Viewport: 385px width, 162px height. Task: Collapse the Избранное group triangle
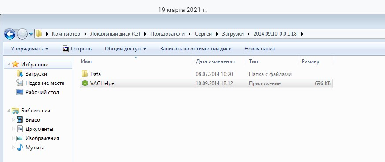click(x=9, y=65)
